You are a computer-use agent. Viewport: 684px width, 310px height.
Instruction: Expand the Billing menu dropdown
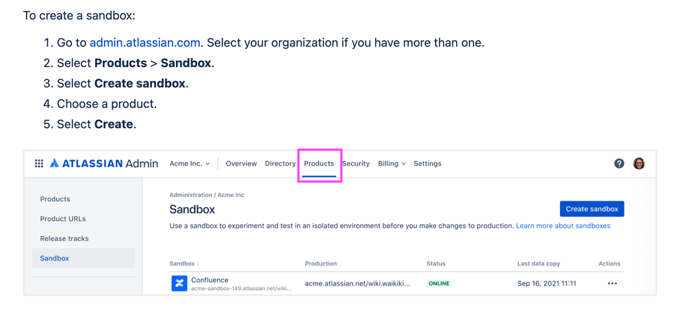pos(392,164)
